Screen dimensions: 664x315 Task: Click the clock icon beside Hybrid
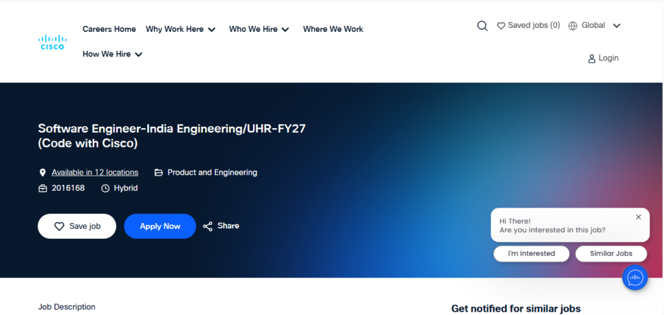coord(105,188)
